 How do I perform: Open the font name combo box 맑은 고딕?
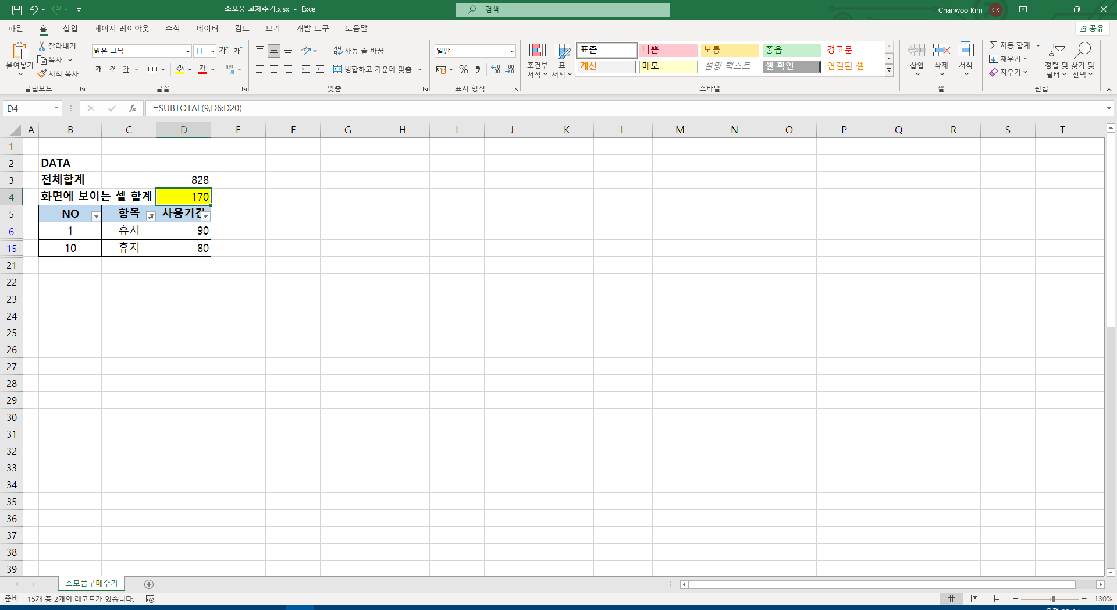[141, 51]
